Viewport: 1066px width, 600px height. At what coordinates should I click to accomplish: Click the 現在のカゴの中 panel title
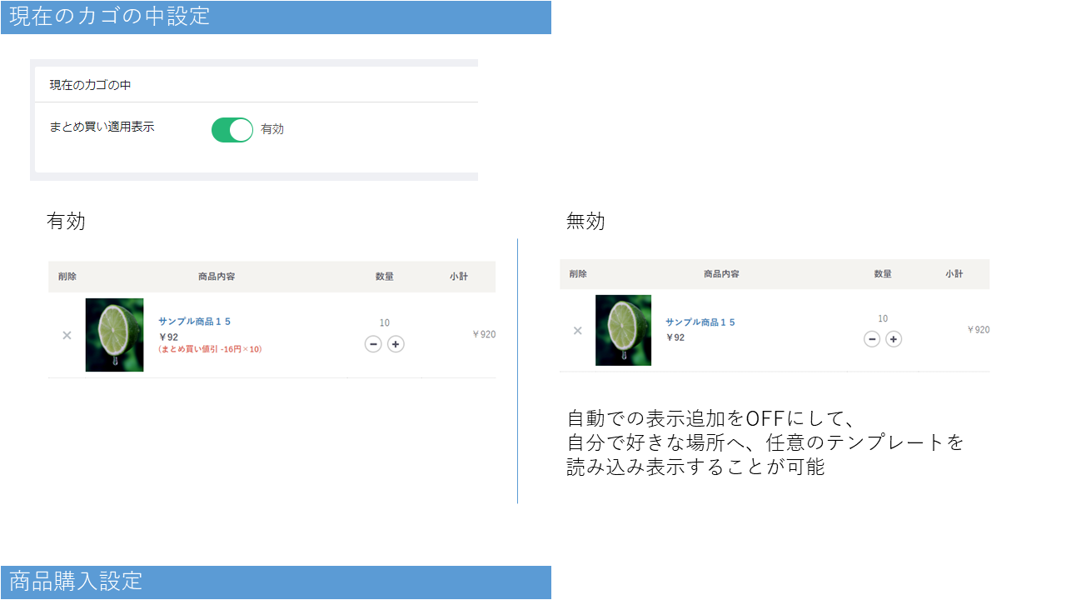click(x=90, y=85)
